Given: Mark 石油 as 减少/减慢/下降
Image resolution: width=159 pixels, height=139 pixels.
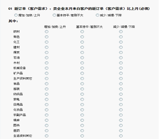Looking at the screenshot, I should coord(121,58).
